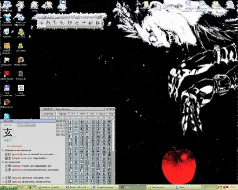Select stroke count column 8 header
Viewport: 238px width, 190px height.
click(x=98, y=118)
